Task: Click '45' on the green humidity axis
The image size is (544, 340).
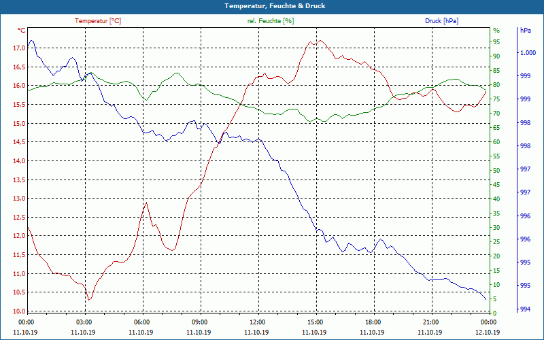Action: (x=496, y=185)
